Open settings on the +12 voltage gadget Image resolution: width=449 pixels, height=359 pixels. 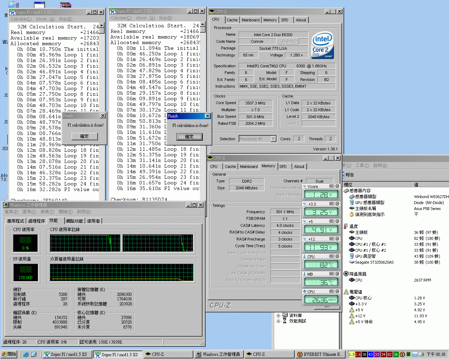[331, 239]
